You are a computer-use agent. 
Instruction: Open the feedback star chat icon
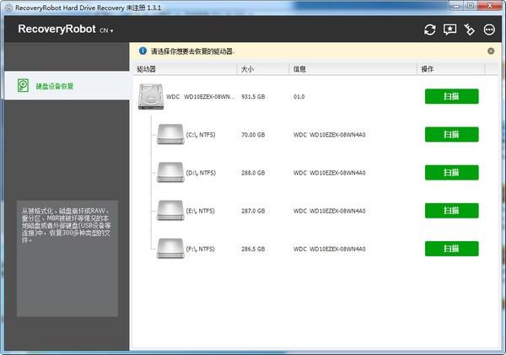click(449, 30)
